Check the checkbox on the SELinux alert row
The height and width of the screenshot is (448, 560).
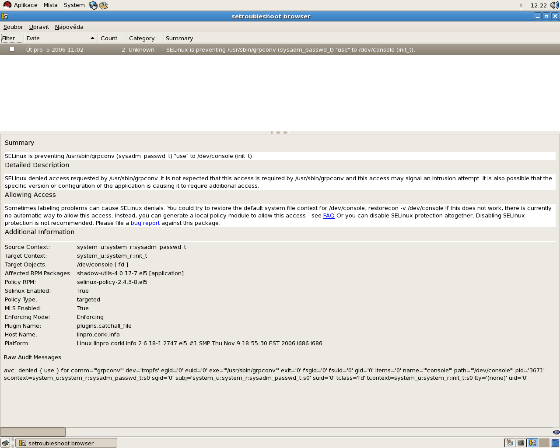[x=12, y=49]
